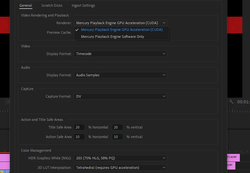
Task: Click the chevron arrow of Audio Samples dropdown
Action: click(164, 75)
